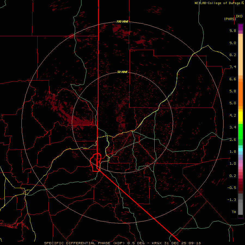Click the 9.0 value on the color scale
The image size is (245, 245).
click(233, 43)
